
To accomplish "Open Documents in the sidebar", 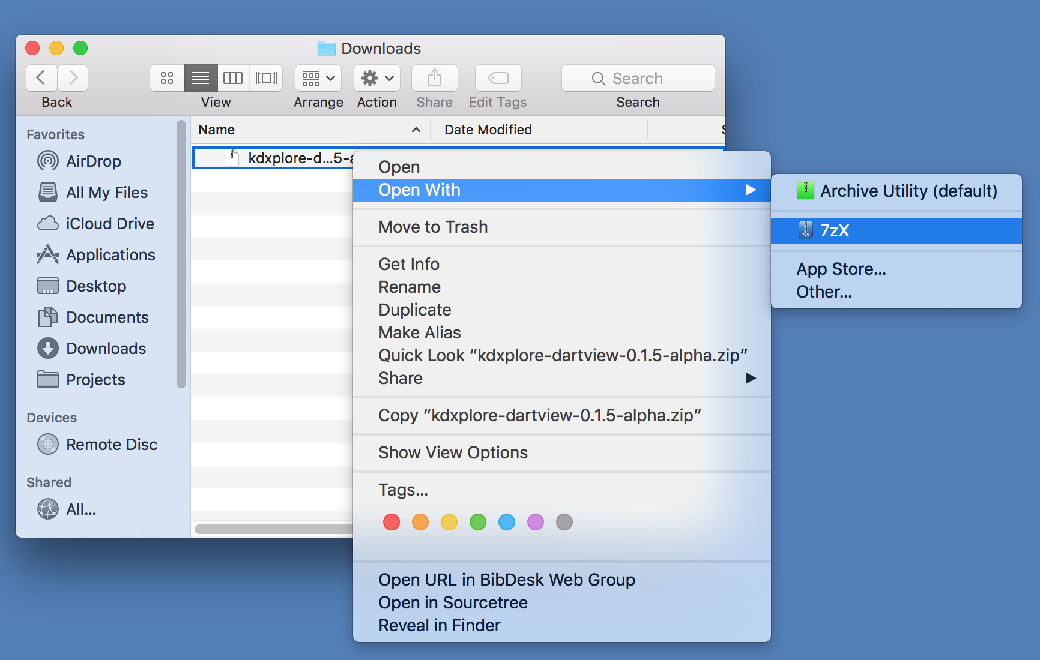I will pos(93,317).
